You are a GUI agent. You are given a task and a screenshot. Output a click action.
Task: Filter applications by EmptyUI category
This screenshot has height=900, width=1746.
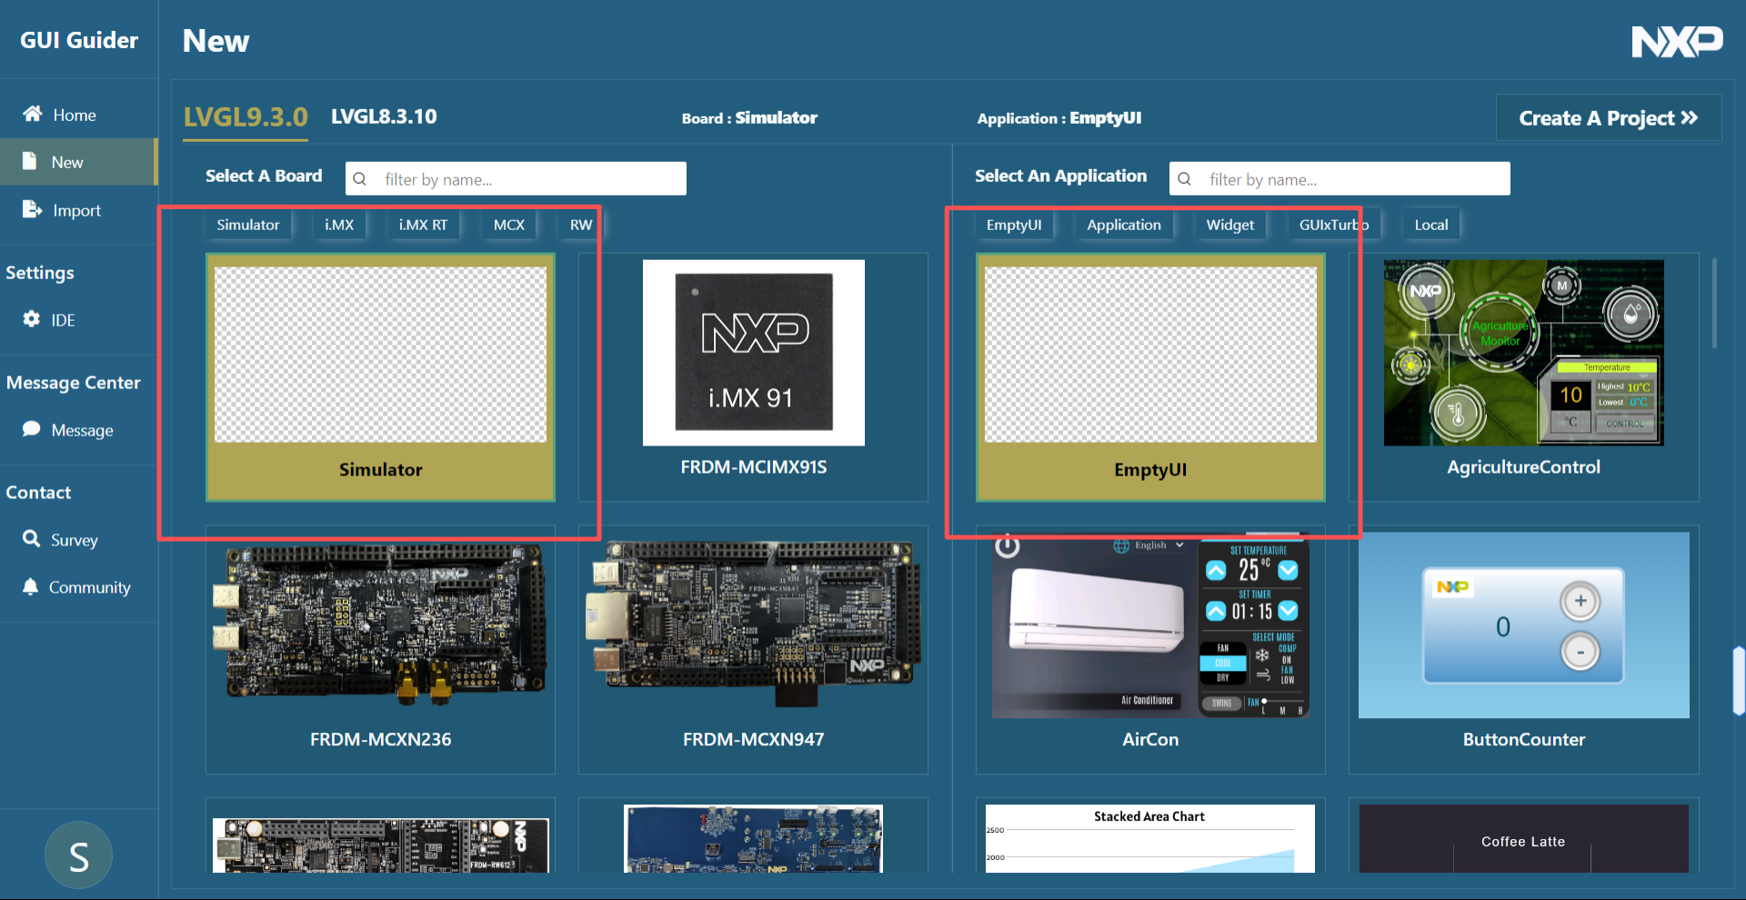1014,225
